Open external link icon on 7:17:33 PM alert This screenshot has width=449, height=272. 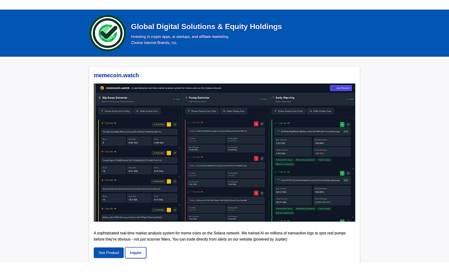(175, 153)
